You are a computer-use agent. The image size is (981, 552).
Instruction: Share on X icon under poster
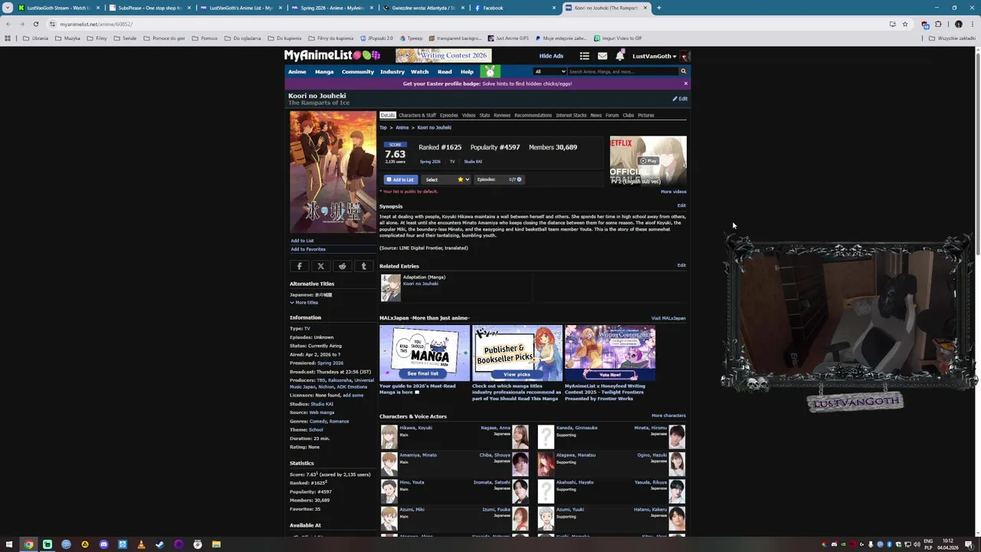[321, 266]
